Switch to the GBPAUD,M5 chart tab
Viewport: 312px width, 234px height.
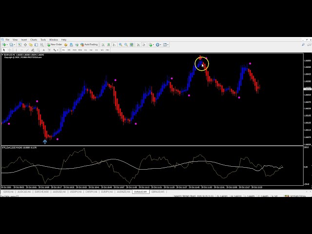(157, 192)
